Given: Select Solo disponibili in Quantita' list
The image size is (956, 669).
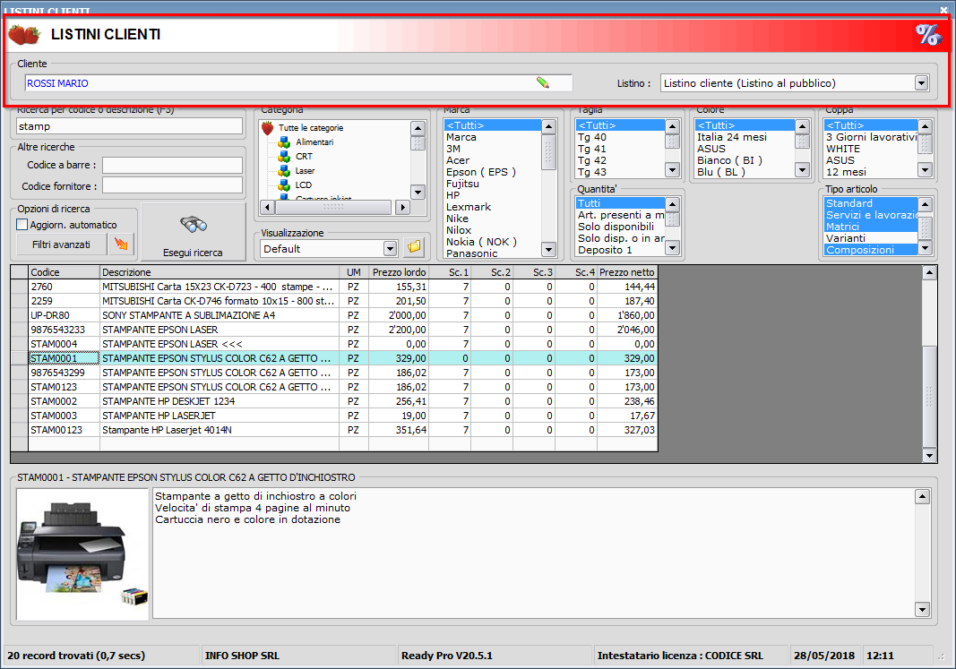Looking at the screenshot, I should click(x=621, y=227).
